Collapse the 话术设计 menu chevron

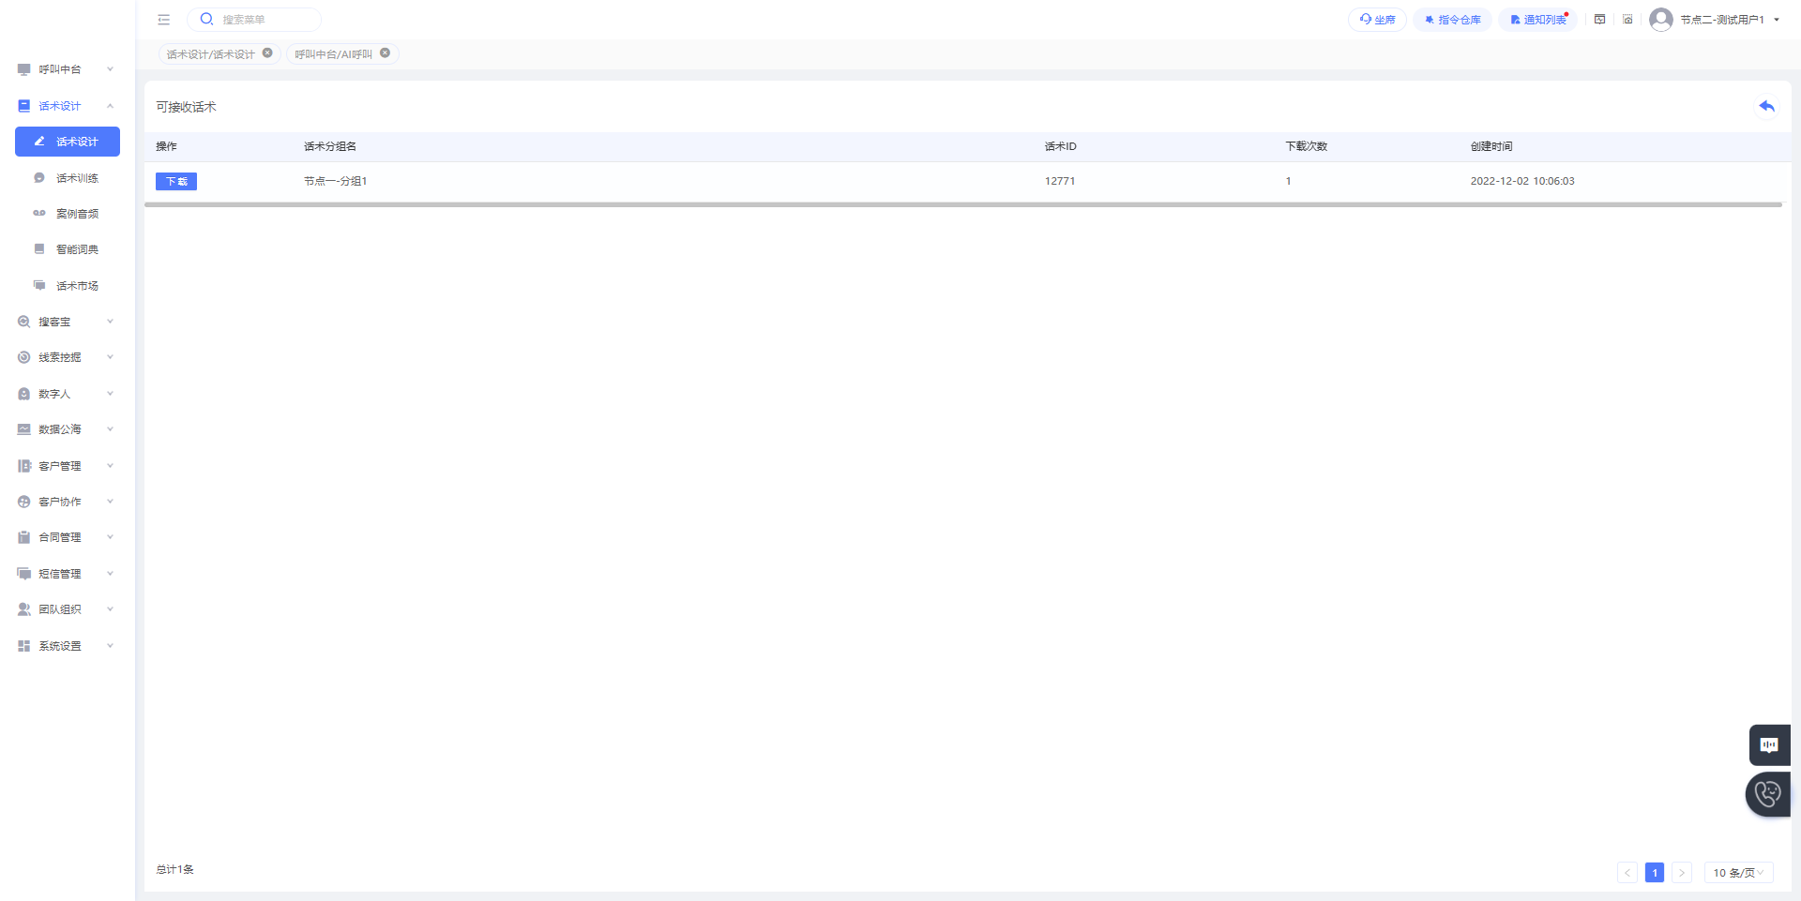110,106
